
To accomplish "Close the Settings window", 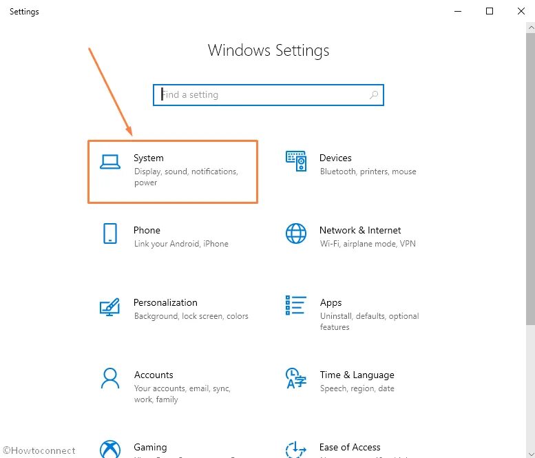I will pyautogui.click(x=521, y=11).
